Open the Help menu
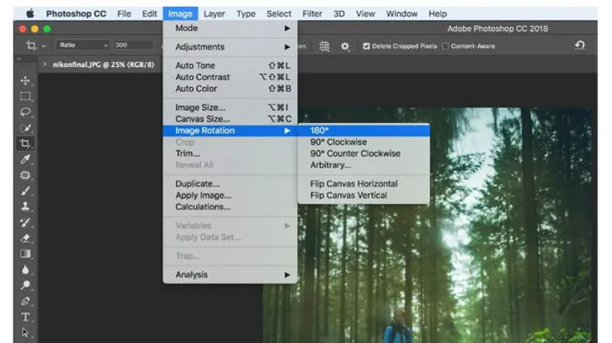The image size is (612, 343). click(x=437, y=14)
